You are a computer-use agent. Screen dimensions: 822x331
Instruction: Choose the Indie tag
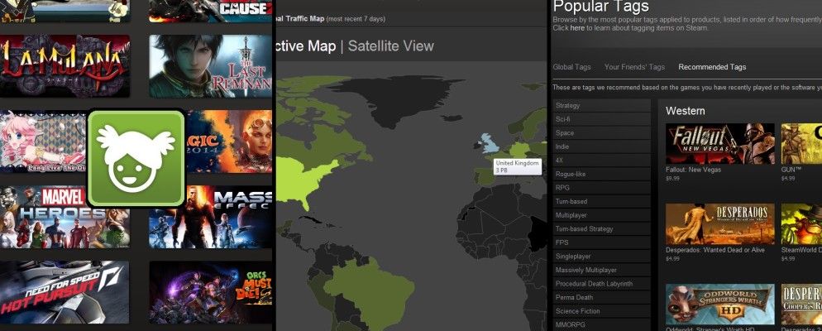(602, 146)
